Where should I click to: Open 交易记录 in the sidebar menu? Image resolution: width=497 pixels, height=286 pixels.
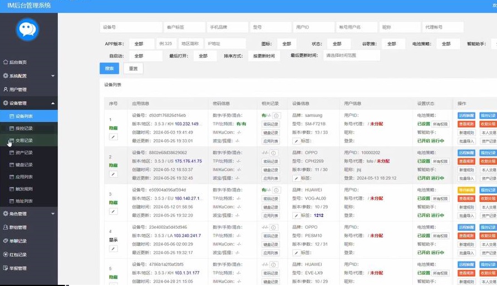24,140
